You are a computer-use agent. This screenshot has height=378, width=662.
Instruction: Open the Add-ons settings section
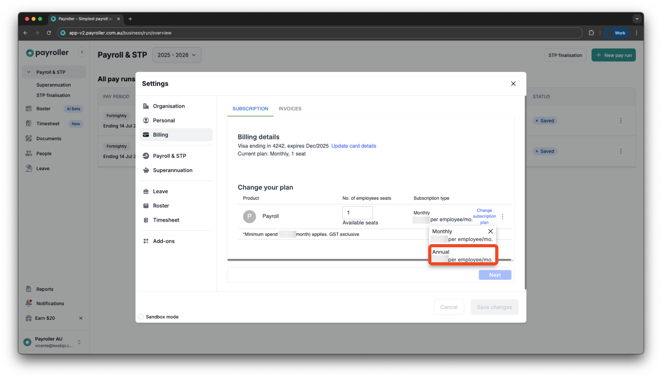[164, 241]
